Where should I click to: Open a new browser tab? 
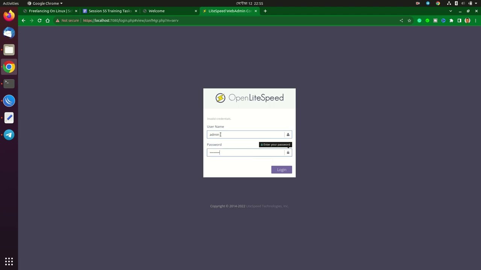click(265, 11)
